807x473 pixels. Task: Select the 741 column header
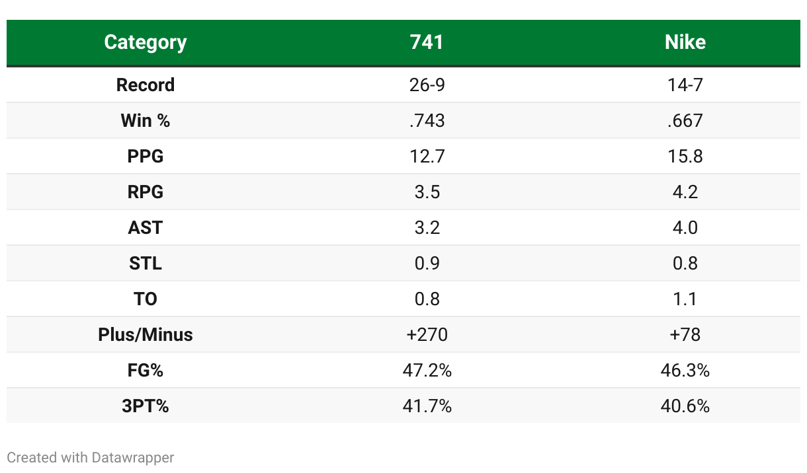click(427, 42)
